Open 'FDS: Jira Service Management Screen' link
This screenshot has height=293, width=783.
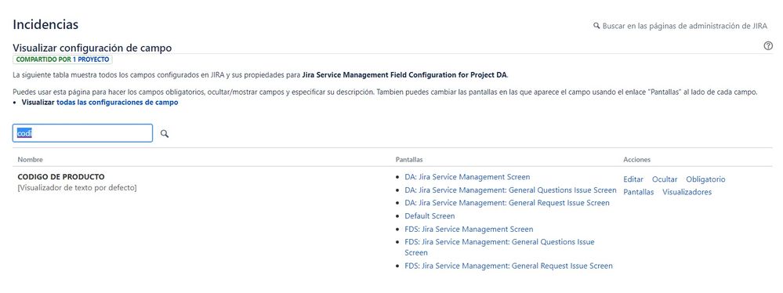(469, 229)
